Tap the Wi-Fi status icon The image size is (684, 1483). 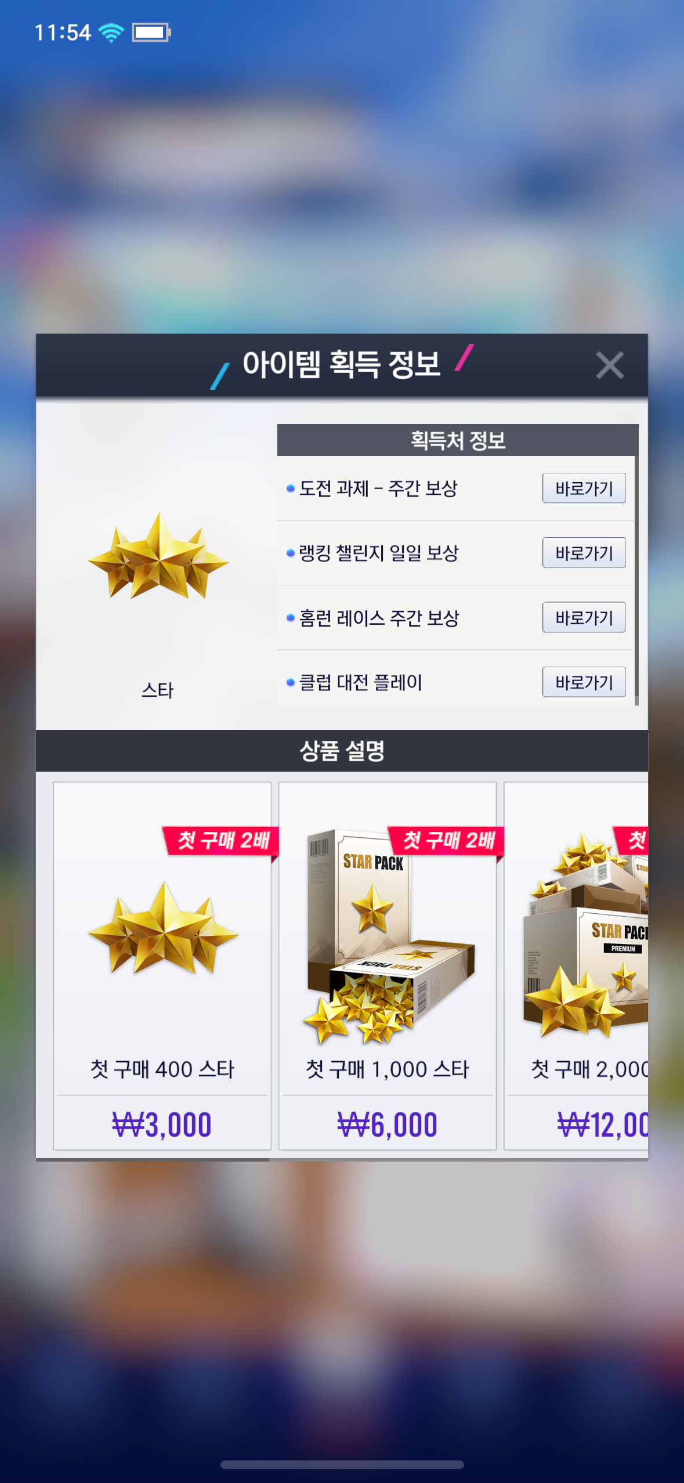111,32
